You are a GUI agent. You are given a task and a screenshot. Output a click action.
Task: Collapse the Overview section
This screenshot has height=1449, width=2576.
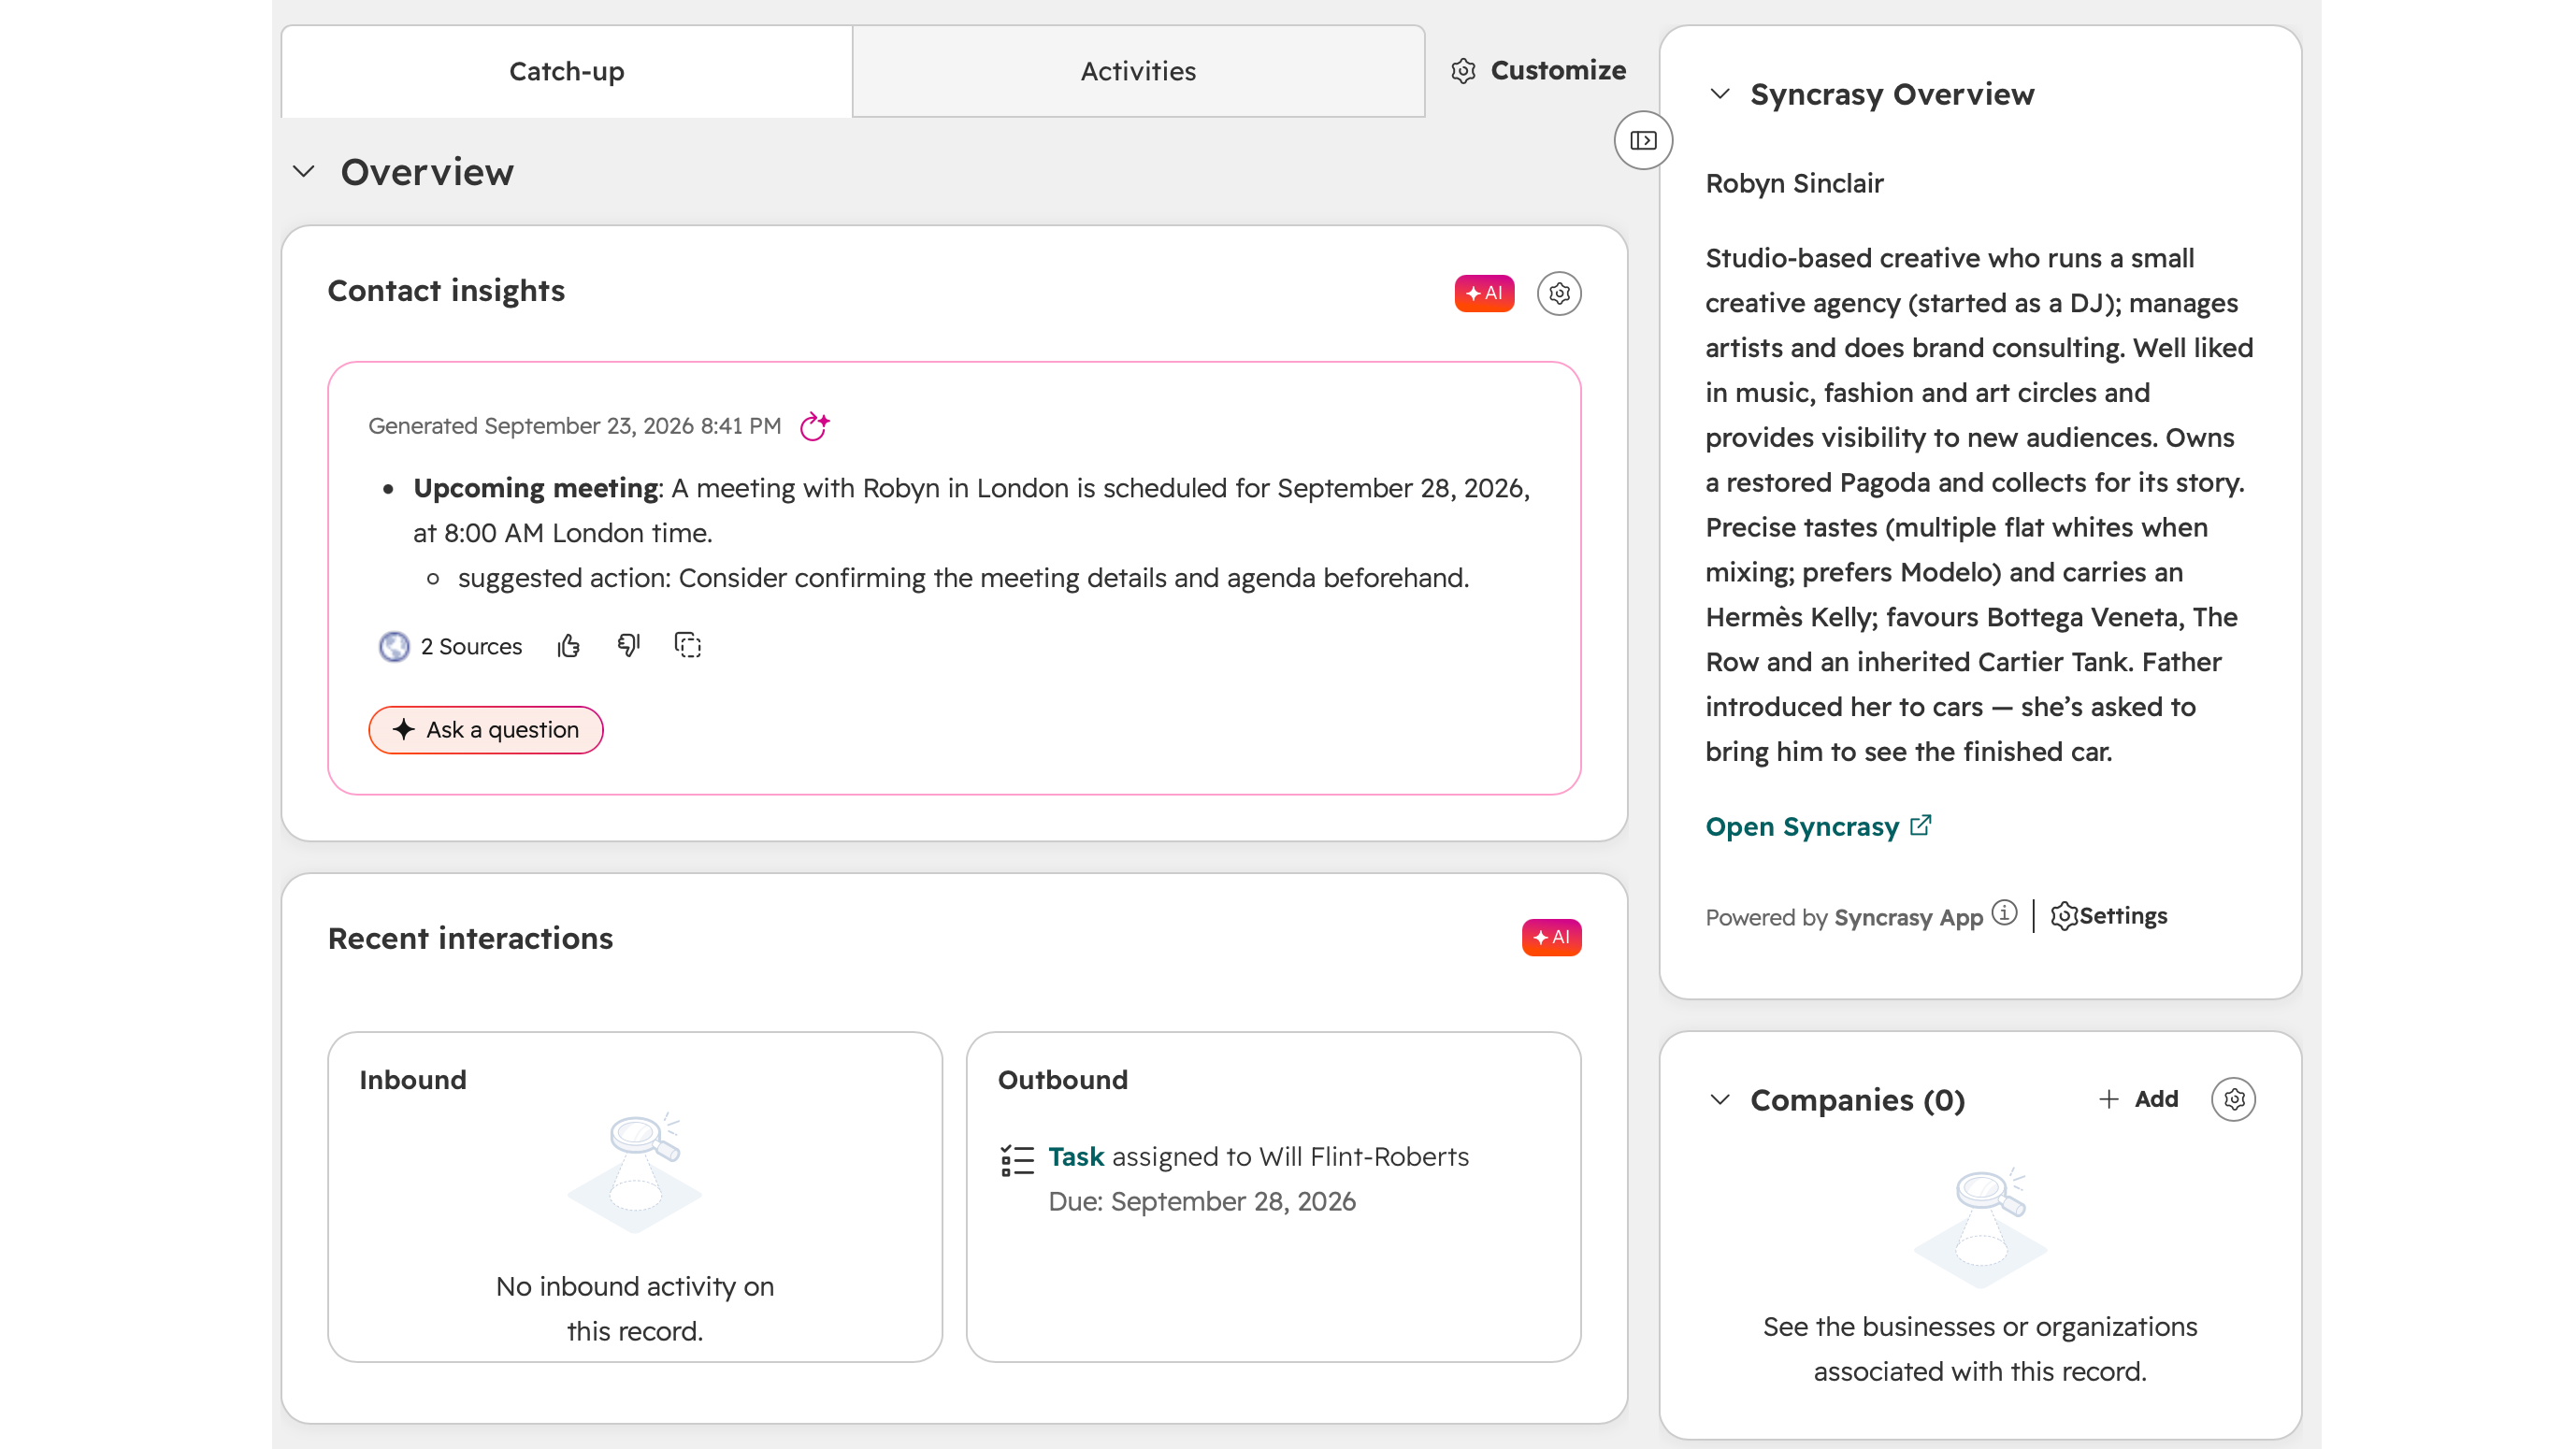pos(304,172)
